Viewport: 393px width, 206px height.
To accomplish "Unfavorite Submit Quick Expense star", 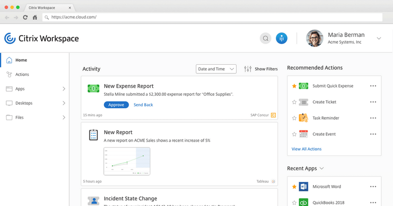I will pos(294,86).
